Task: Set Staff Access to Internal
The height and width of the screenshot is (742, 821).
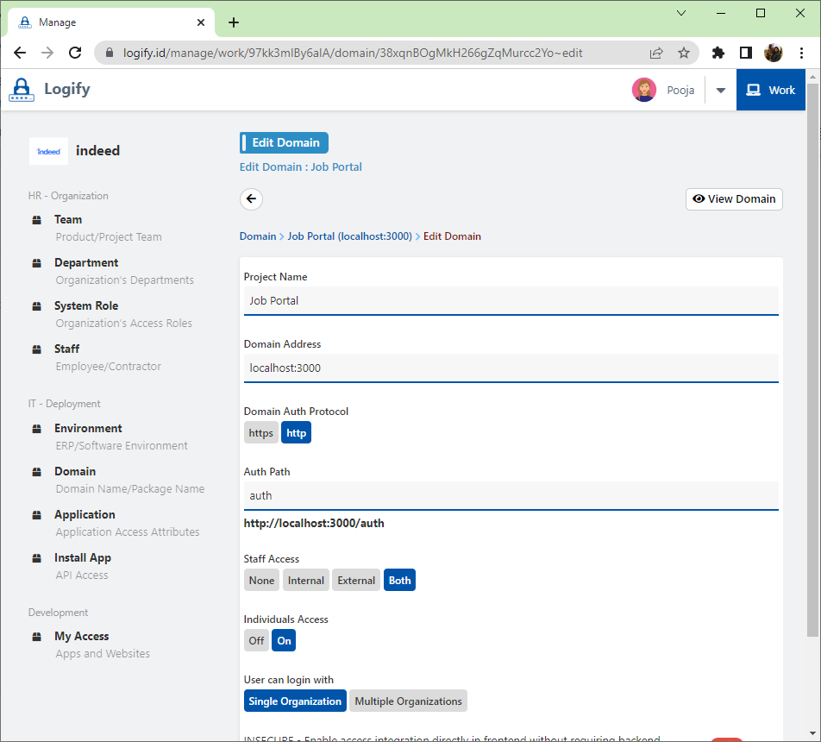Action: [305, 581]
